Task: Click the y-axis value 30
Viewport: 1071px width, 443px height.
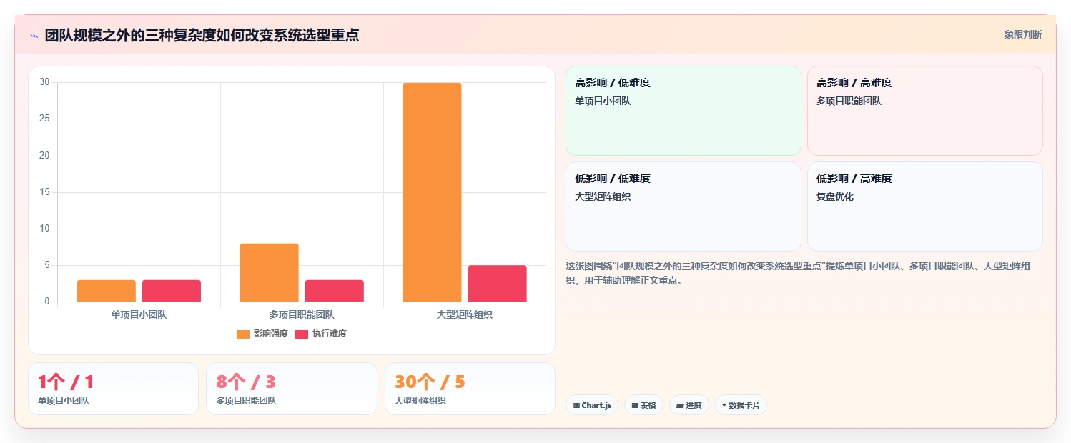Action: coord(44,82)
